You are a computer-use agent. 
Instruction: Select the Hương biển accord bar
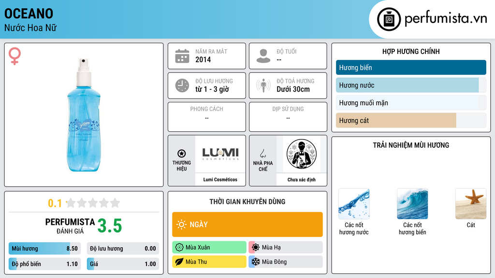pos(411,68)
